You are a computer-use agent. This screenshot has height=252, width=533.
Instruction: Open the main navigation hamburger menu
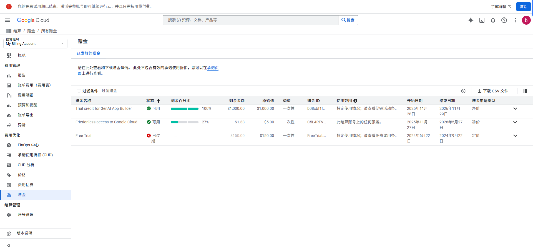pos(8,20)
